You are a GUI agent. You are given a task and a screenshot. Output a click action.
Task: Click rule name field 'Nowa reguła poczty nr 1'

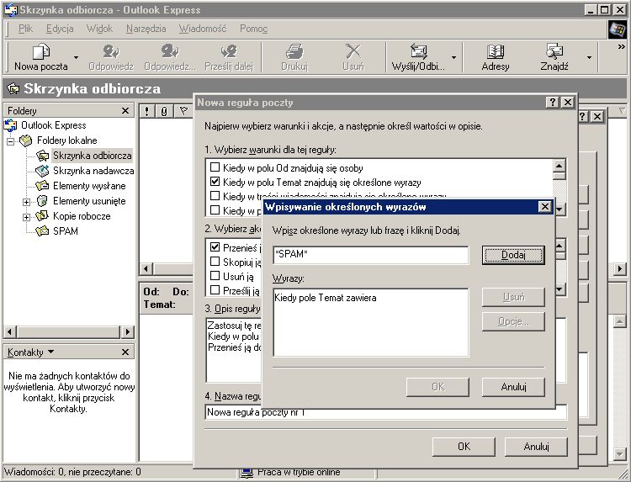pos(385,412)
